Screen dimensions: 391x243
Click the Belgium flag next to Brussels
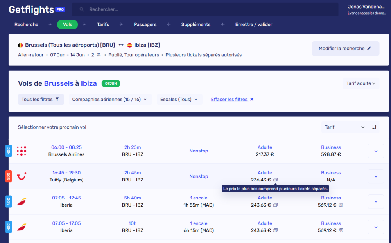click(21, 45)
